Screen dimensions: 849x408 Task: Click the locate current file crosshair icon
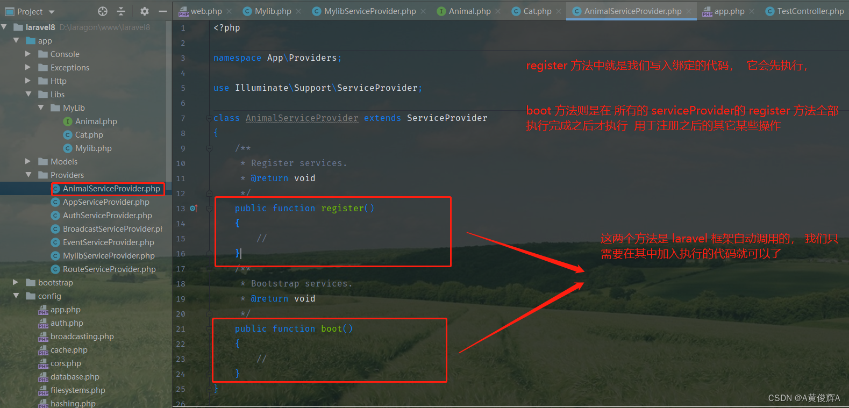tap(103, 11)
